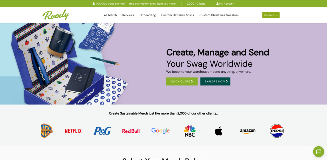The width and height of the screenshot is (327, 160).
Task: Click the Explore Now button
Action: pos(215,81)
